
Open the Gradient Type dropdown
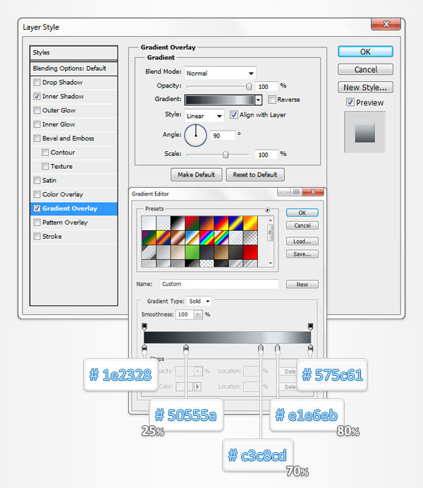coord(199,302)
